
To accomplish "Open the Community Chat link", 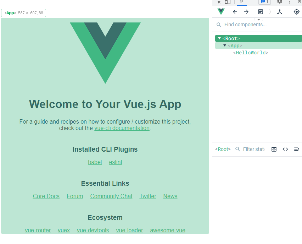I will tap(111, 196).
